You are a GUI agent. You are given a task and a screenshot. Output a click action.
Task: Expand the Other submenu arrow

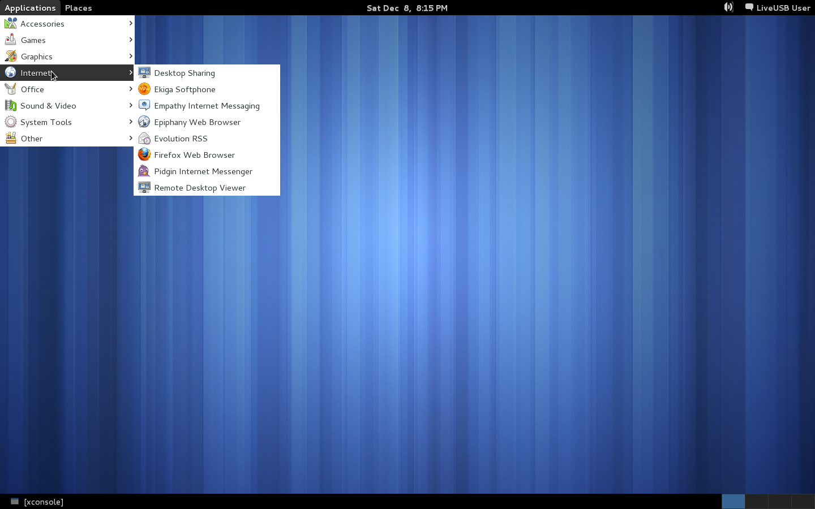(131, 138)
